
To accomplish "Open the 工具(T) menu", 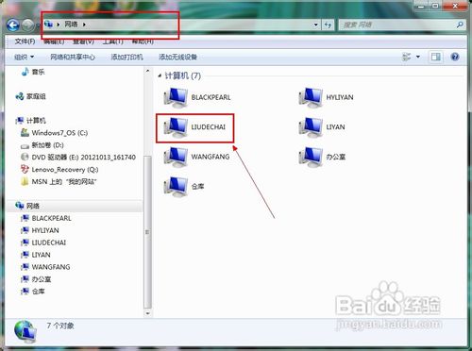I will tap(112, 42).
